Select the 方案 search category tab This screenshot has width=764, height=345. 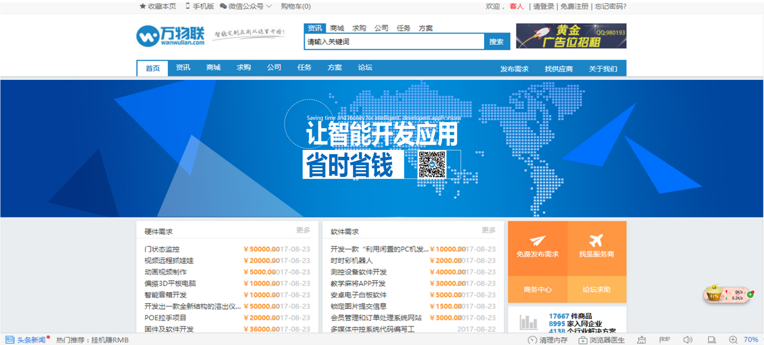[426, 28]
